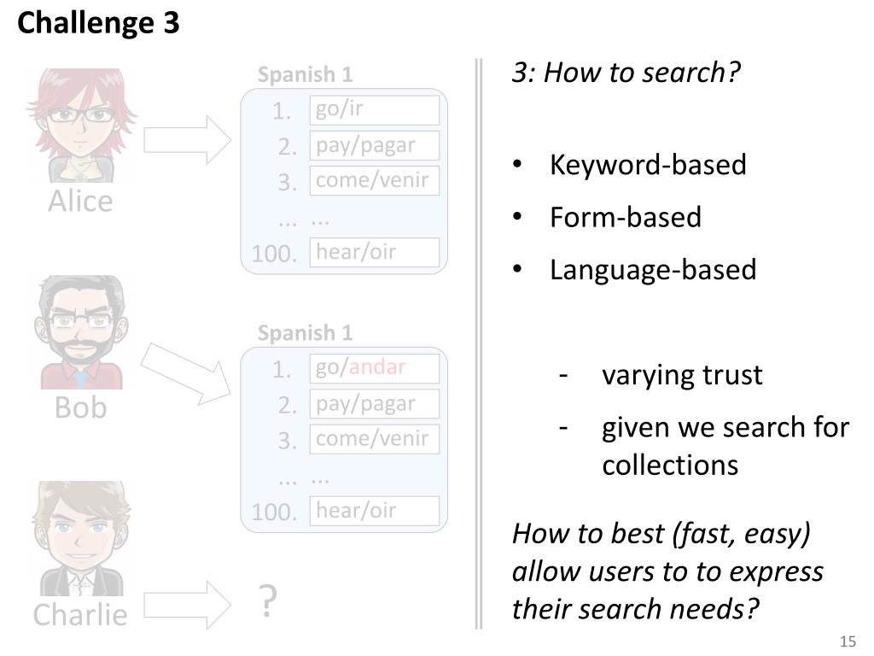
Task: Click the arrow next to Alice
Action: [187, 140]
